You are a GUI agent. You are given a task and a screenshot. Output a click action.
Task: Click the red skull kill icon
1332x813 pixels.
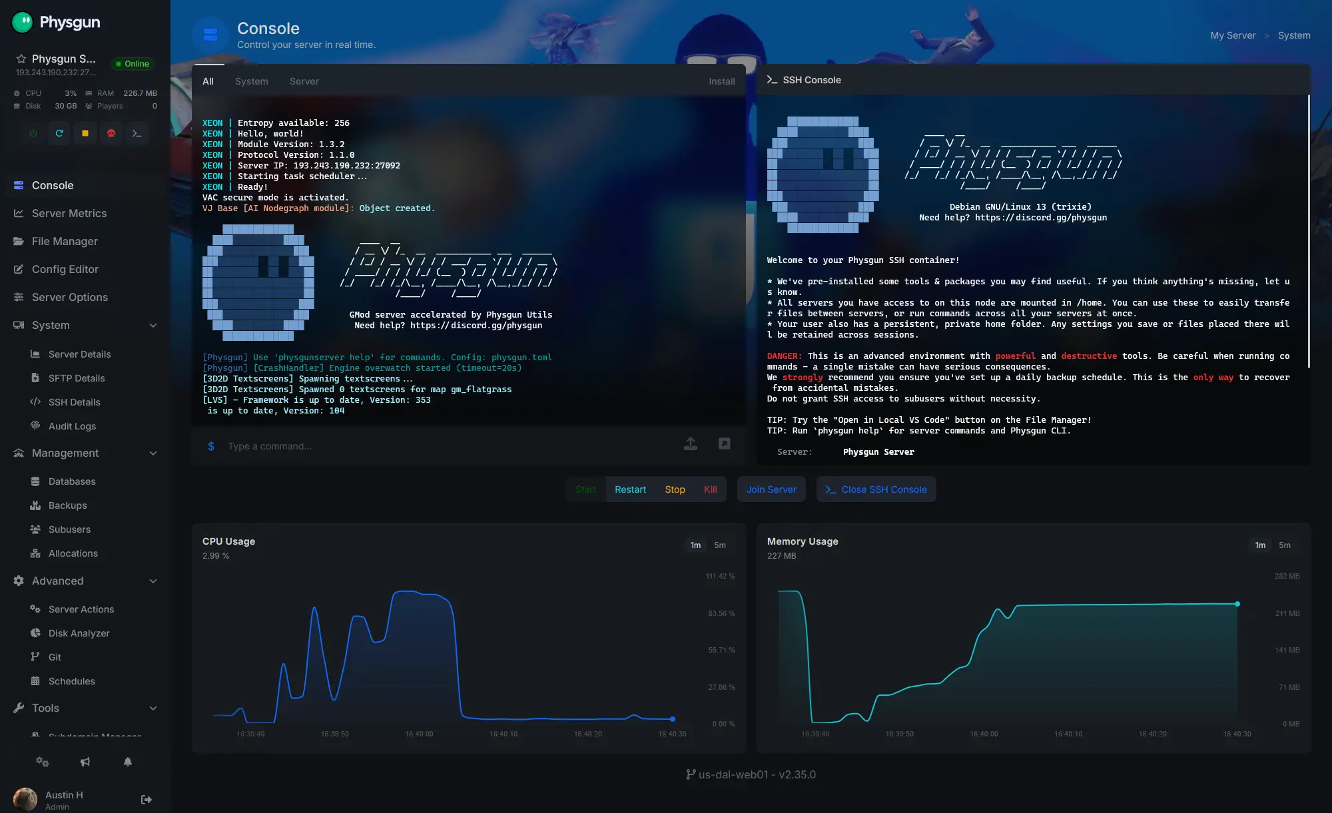(111, 133)
